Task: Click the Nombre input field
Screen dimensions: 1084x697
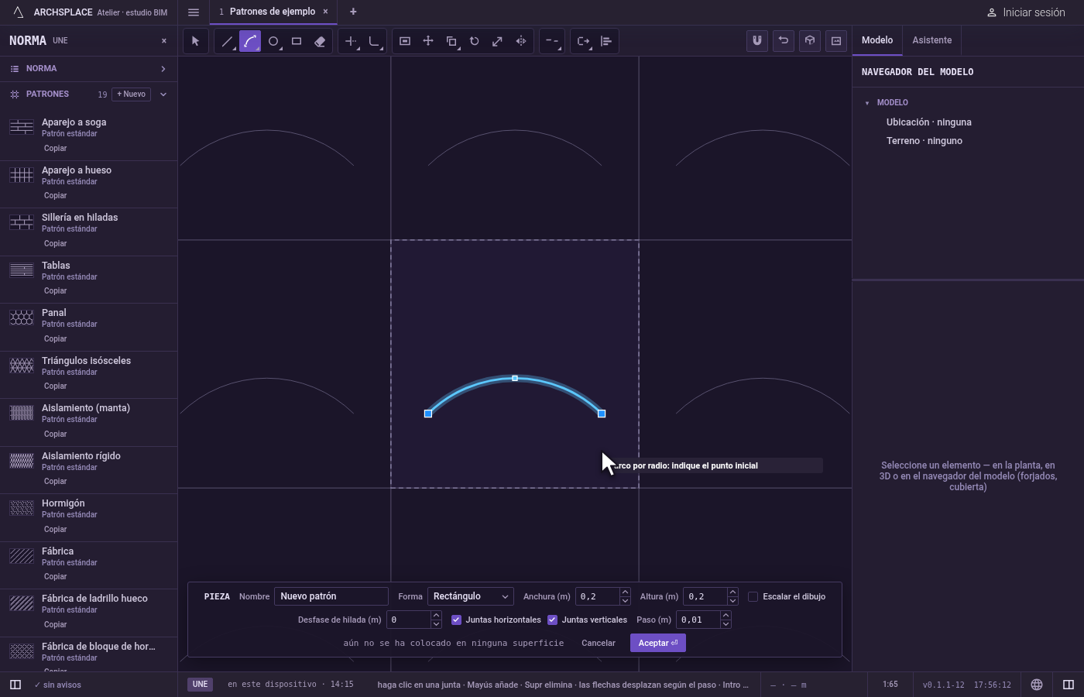Action: point(331,596)
